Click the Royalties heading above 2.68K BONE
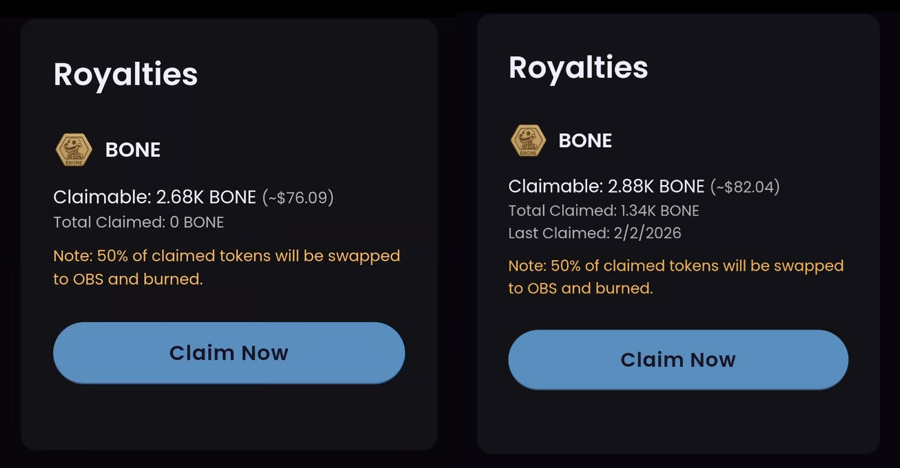Screen dimensions: 900x468 click(x=125, y=74)
